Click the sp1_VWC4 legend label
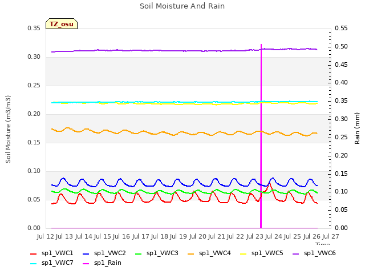 pyautogui.click(x=214, y=253)
